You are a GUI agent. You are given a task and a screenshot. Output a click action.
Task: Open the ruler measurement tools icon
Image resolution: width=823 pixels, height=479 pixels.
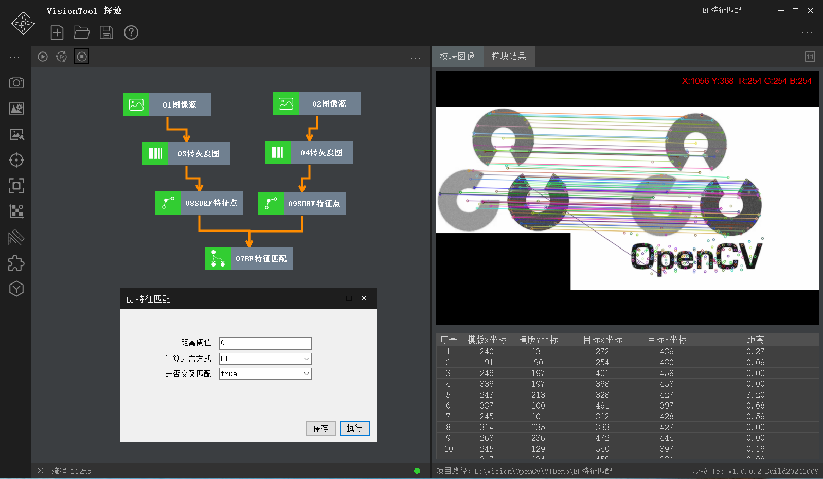coord(16,237)
